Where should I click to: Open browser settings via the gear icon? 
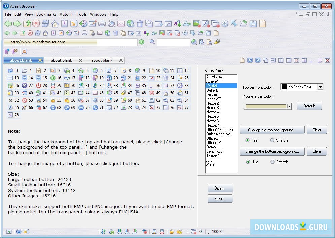coord(225,24)
